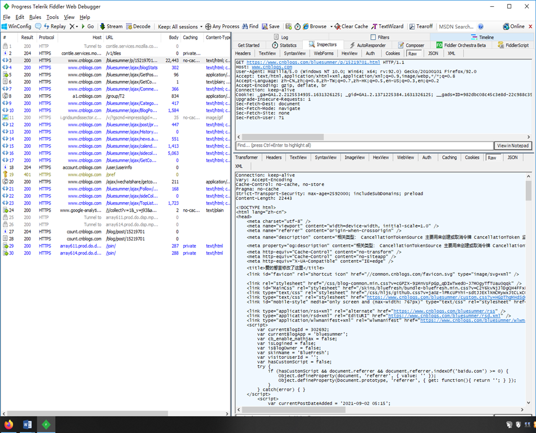The width and height of the screenshot is (536, 433).
Task: Replay the selected session
Action: (x=54, y=26)
